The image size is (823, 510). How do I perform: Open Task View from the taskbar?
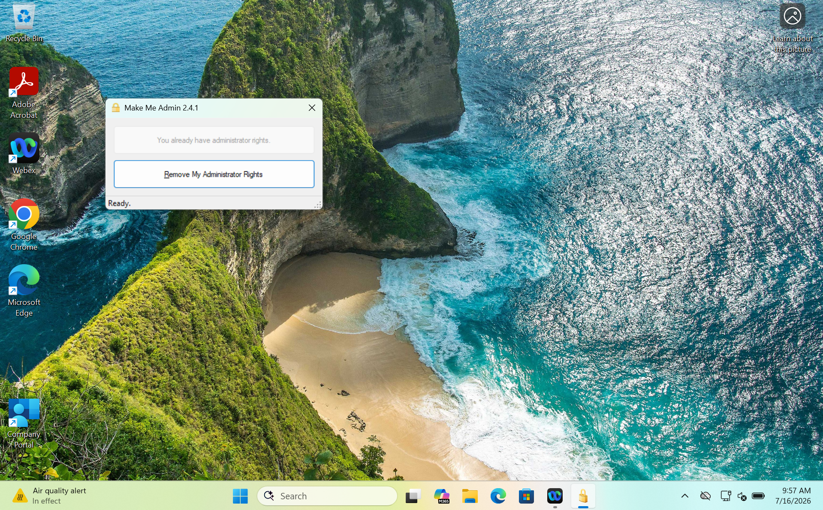(x=413, y=496)
